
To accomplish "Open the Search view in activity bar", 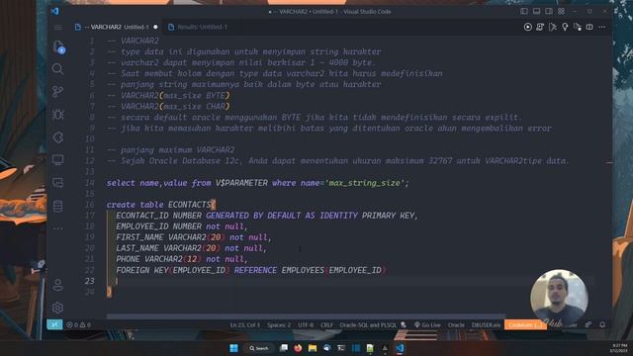I will click(57, 69).
